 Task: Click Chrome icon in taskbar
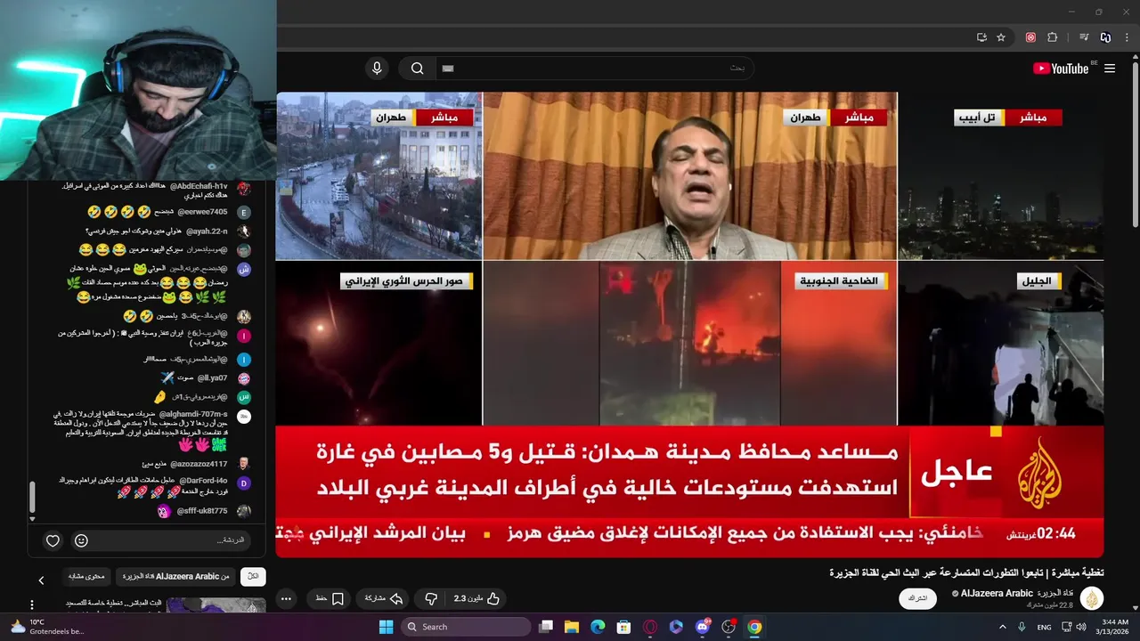pyautogui.click(x=754, y=627)
